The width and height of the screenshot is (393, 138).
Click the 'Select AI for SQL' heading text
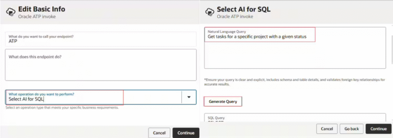coord(244,10)
